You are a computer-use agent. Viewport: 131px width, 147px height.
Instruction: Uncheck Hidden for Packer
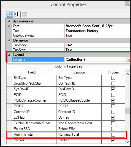(x=113, y=140)
